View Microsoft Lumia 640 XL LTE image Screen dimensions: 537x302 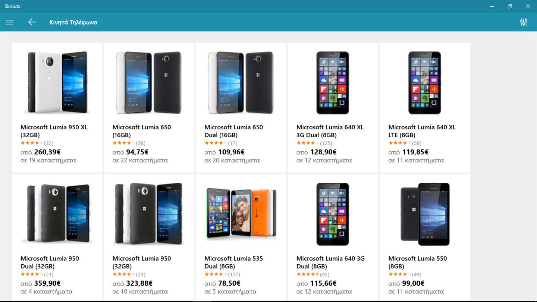click(x=425, y=82)
